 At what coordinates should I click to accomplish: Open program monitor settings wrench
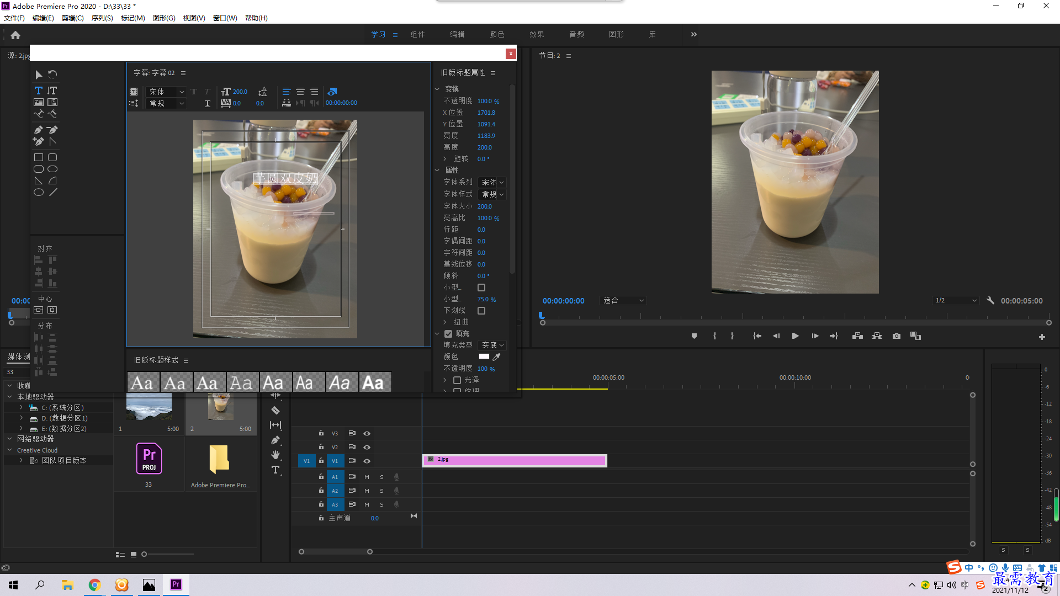click(x=990, y=301)
